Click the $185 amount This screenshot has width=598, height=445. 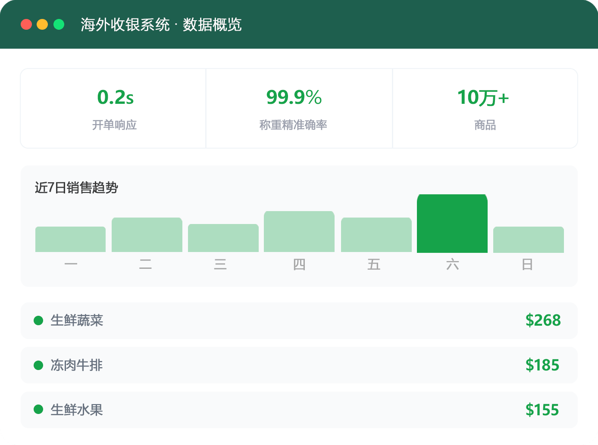pos(542,365)
